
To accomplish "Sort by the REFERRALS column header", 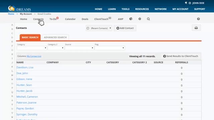I will (182, 62).
